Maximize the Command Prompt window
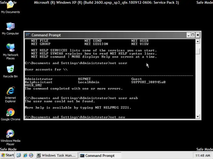Screen dimensions: 213x159 (x=192, y=35)
